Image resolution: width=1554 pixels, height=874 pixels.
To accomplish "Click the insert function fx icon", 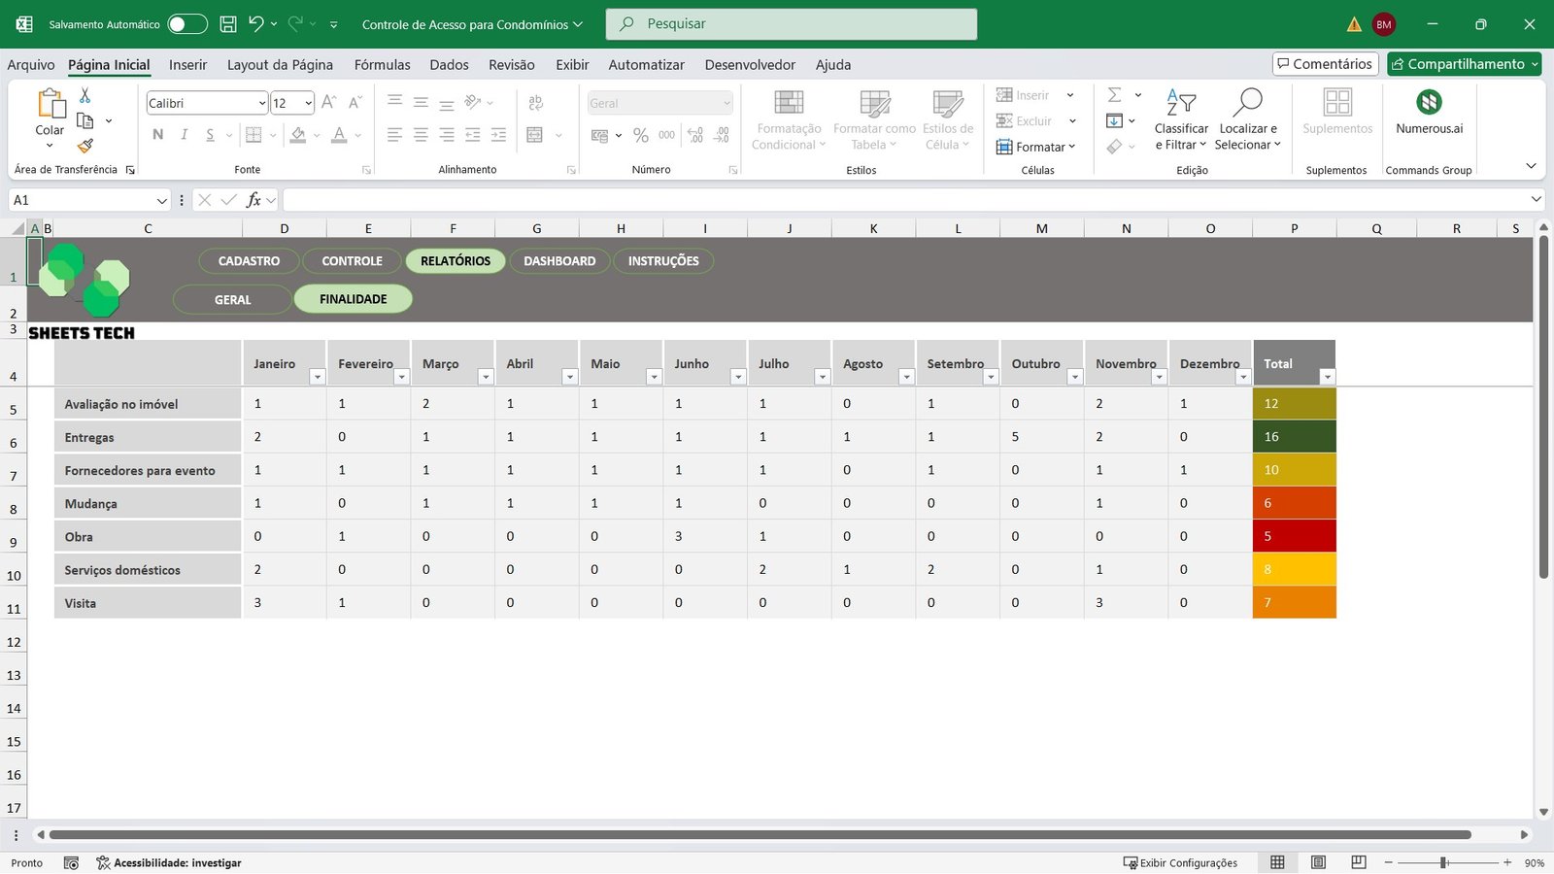I will [x=253, y=200].
